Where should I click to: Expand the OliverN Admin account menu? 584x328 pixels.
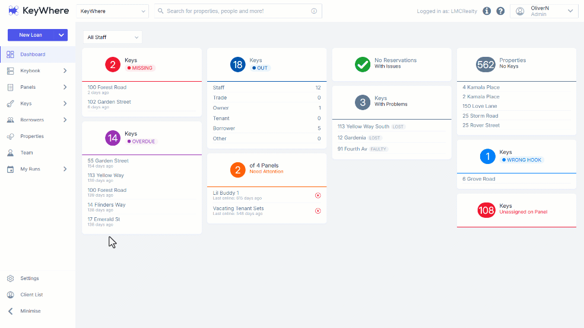544,11
